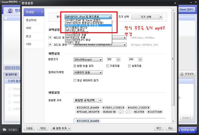Open the 320x240(qvga) screen size dropdown
The height and width of the screenshot is (135, 199).
coord(88,59)
